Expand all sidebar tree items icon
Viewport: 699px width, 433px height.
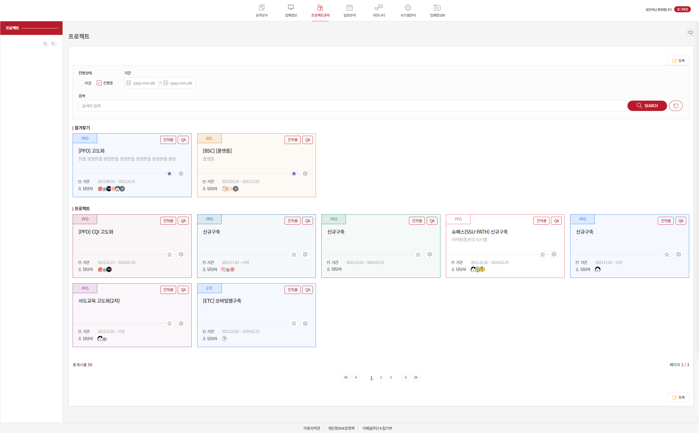(46, 44)
